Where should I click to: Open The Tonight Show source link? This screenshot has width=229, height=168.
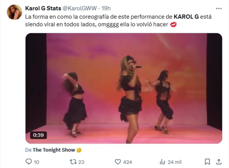(x=54, y=150)
